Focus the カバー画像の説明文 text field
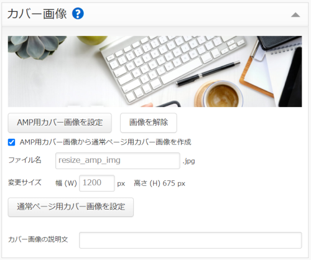This screenshot has width=311, height=260. click(190, 240)
